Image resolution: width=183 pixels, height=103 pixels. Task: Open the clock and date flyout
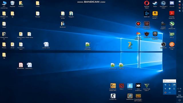point(180,96)
